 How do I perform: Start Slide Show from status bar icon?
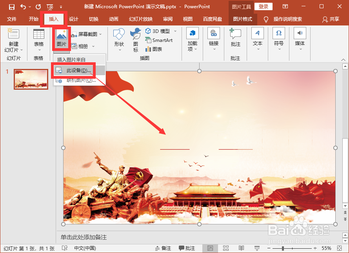pos(257,248)
